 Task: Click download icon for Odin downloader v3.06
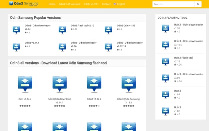coord(62,47)
